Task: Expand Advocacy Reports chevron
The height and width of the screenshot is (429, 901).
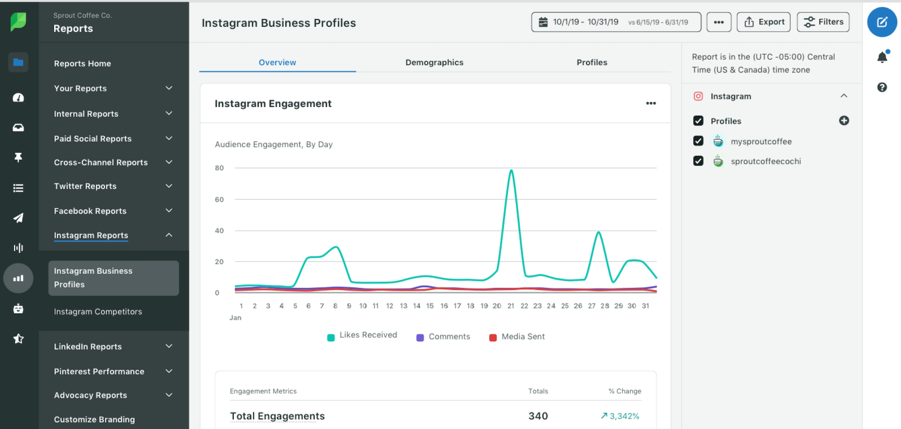Action: (x=169, y=395)
